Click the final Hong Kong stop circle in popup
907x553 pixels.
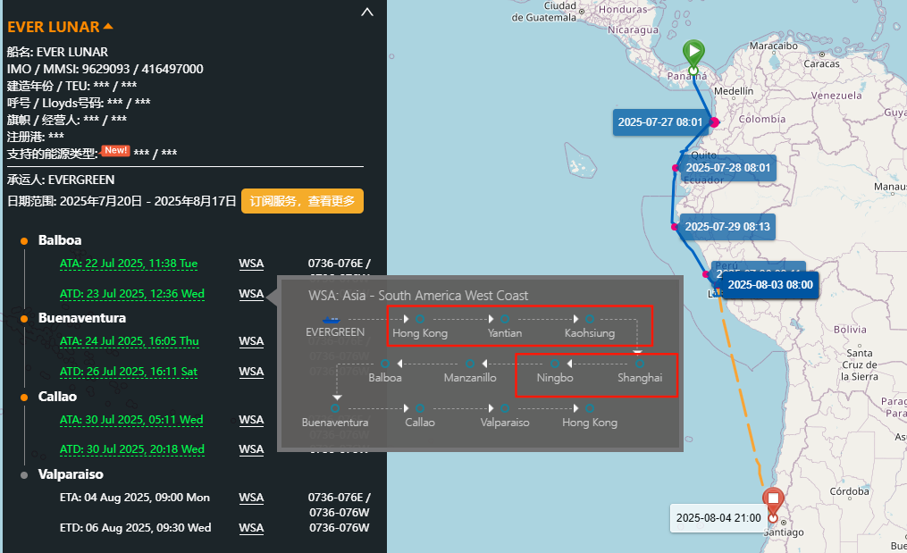pos(590,408)
